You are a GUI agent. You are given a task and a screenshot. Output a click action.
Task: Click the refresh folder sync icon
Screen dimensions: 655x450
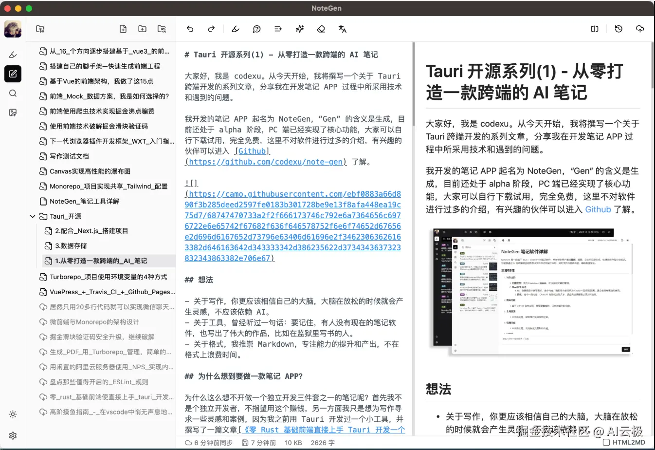[162, 29]
